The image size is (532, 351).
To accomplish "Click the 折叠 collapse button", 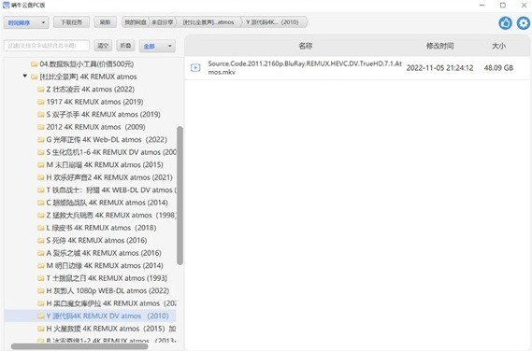I will coord(125,46).
